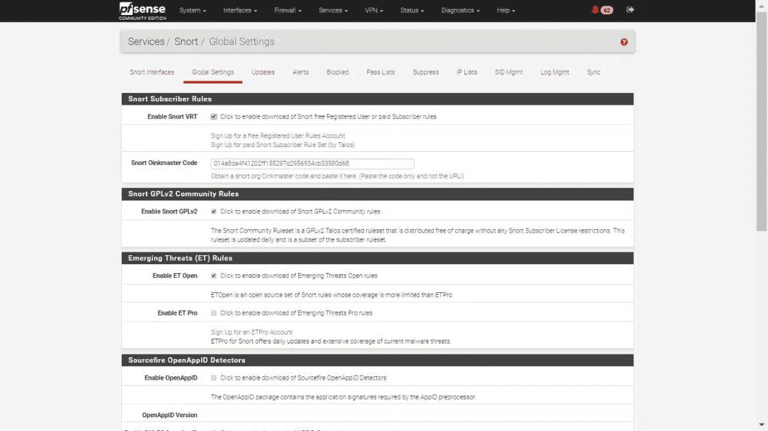
Task: Open the Firewall dropdown menu
Action: click(287, 10)
